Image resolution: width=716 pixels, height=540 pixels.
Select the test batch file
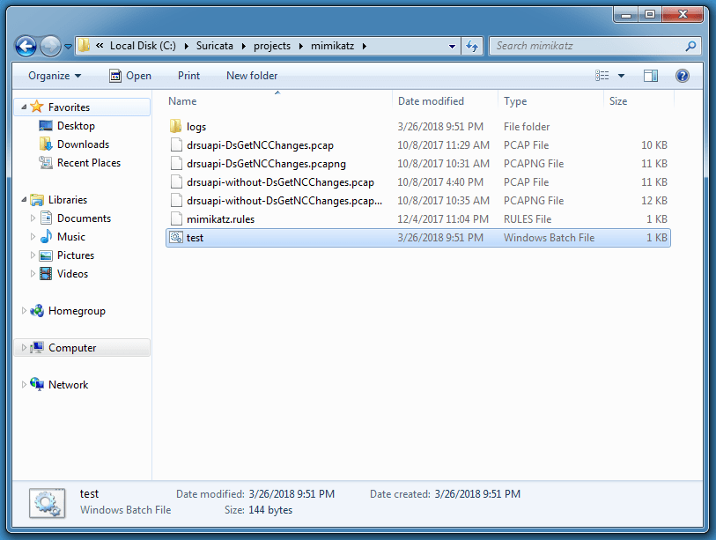tap(195, 238)
